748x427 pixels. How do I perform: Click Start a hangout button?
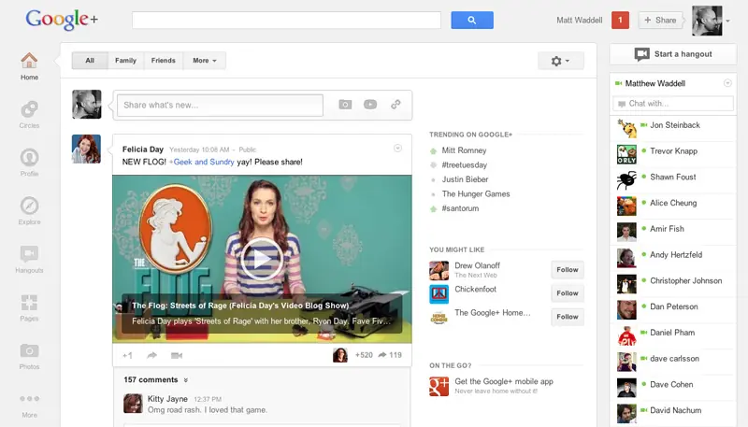pyautogui.click(x=673, y=54)
